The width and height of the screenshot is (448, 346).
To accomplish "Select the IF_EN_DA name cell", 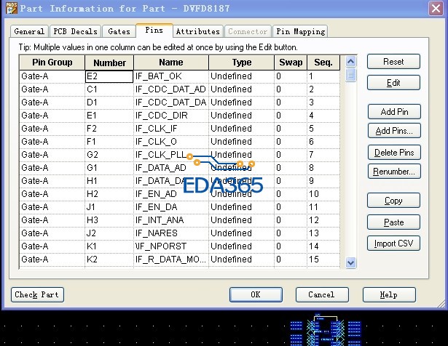I will click(x=171, y=207).
